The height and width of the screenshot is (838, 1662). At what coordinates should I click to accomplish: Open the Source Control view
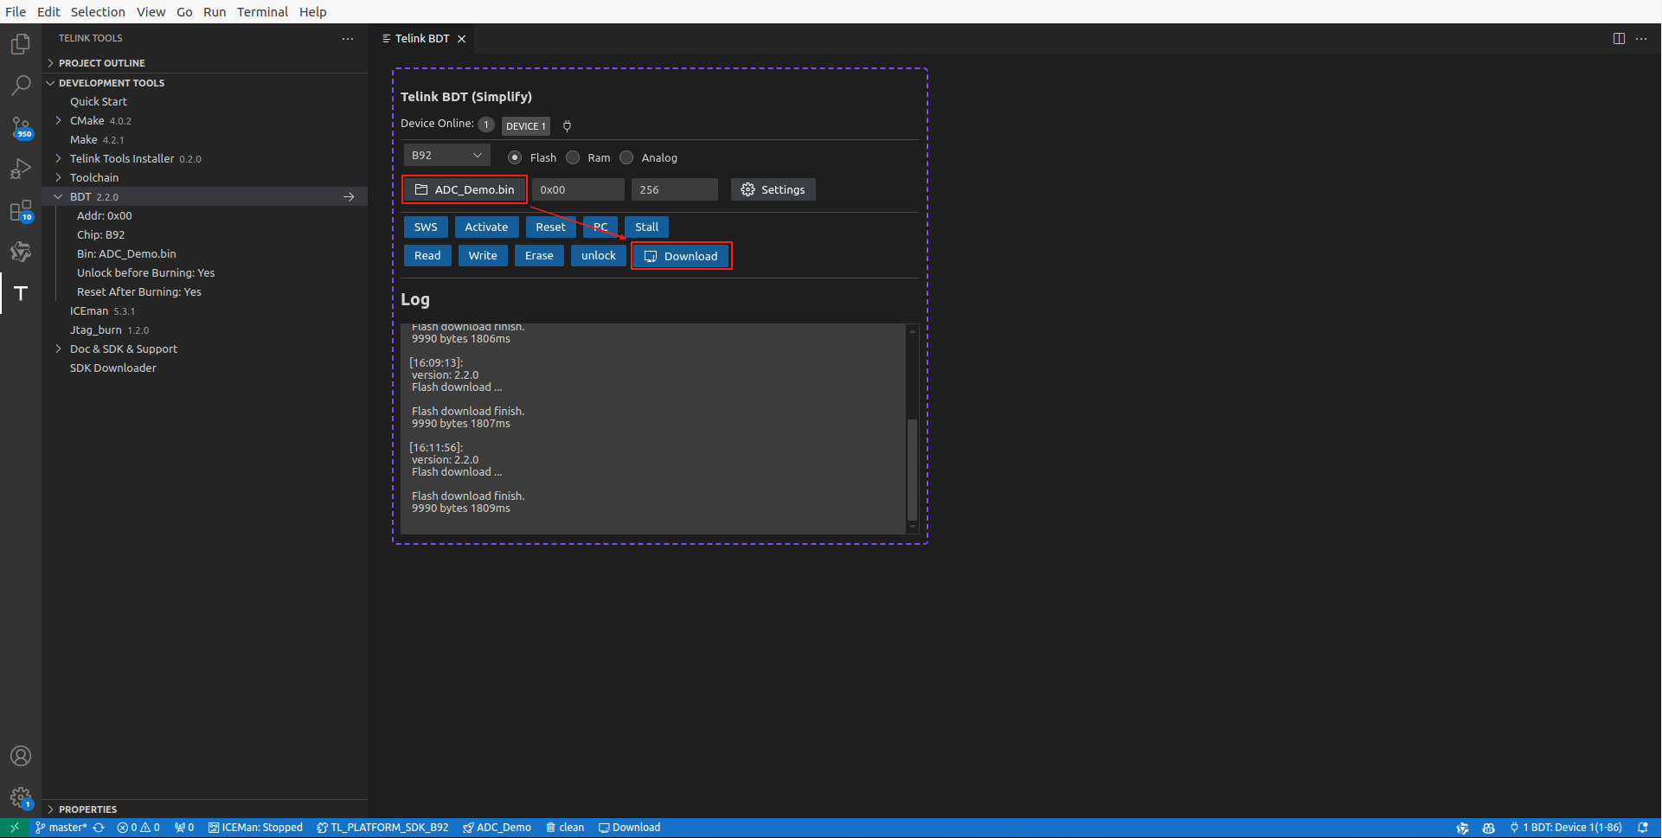click(20, 126)
